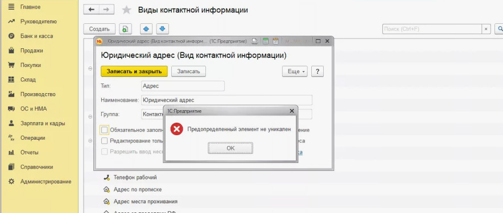Toggle the Обязательное заполнение checkbox
503x213 pixels.
click(x=104, y=130)
